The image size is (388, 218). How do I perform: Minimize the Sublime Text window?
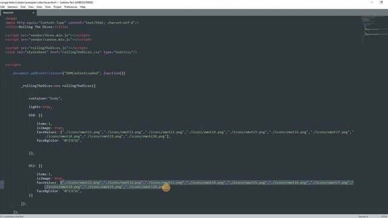tap(372, 2)
